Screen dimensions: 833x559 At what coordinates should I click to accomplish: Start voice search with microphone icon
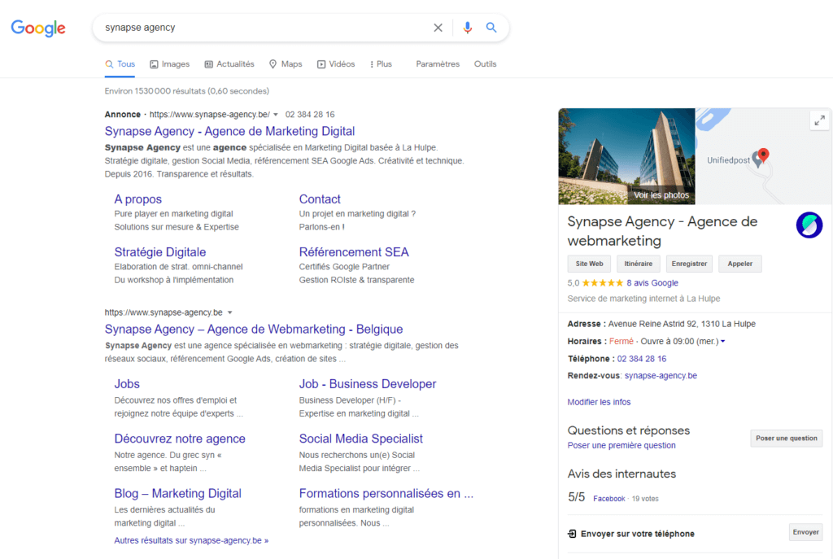coord(468,28)
